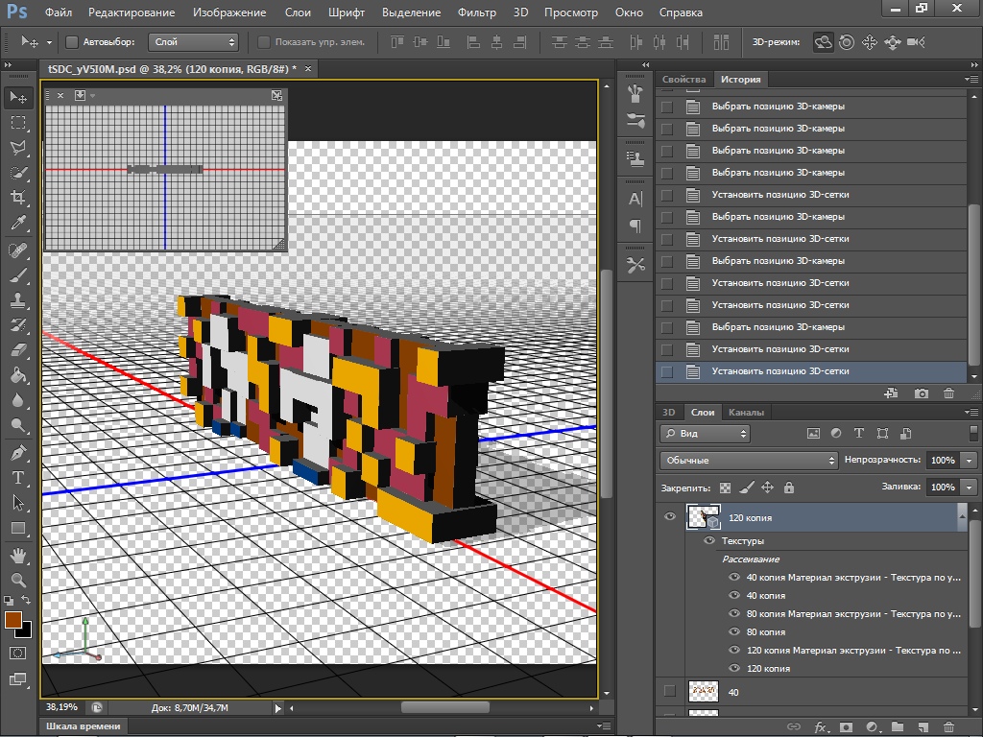This screenshot has height=737, width=983.
Task: Click the 120 копия layer thumbnail
Action: pos(704,517)
